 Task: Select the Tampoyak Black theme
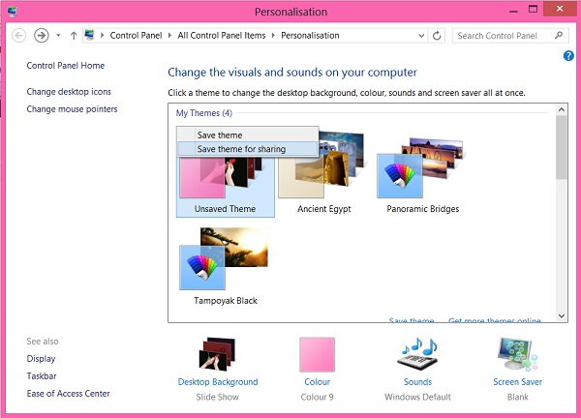[226, 266]
